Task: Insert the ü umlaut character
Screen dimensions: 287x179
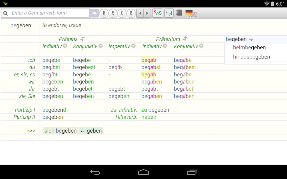Action: pos(122,13)
